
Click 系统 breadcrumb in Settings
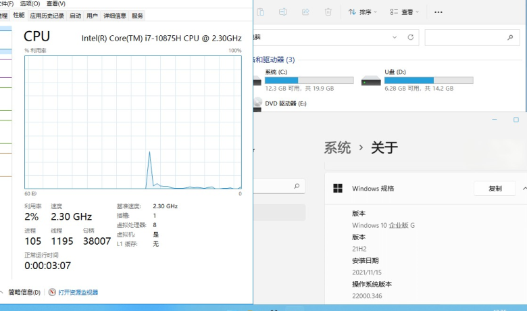coord(337,147)
